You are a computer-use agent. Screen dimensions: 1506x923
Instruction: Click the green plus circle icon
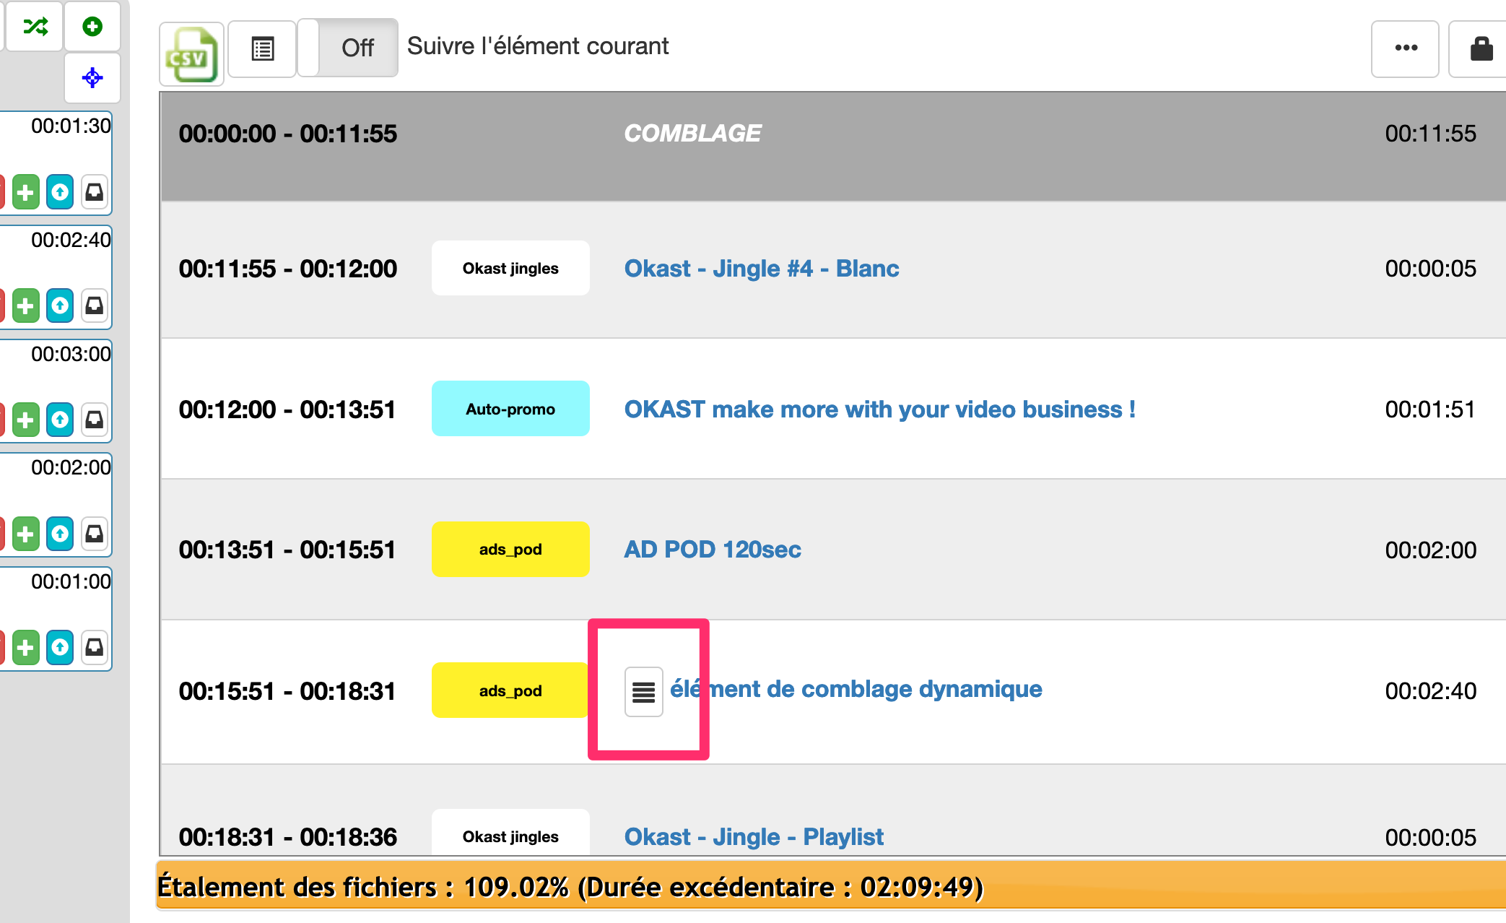[92, 27]
